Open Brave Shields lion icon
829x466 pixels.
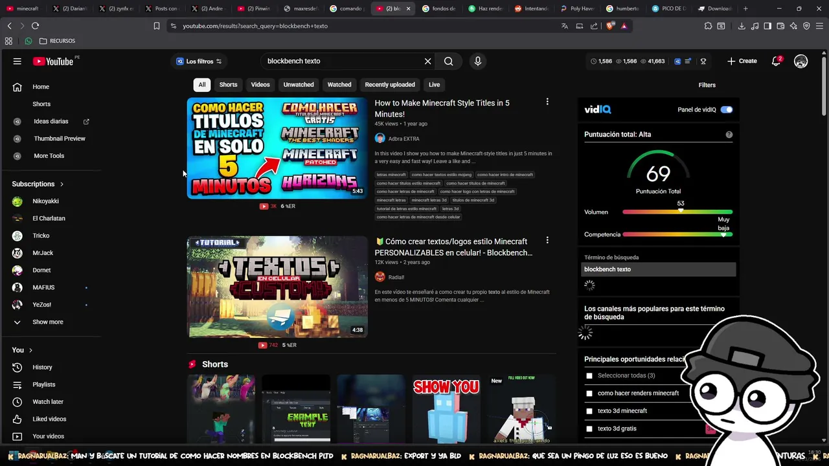[x=611, y=26]
